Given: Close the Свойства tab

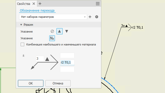Looking at the screenshot, I should tap(34, 4).
